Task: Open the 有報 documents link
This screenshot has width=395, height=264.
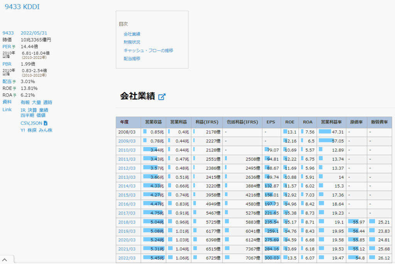Action: click(x=25, y=102)
